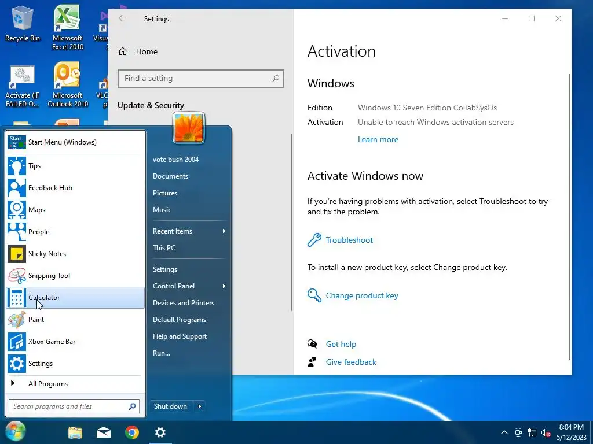
Task: Open Default Programs
Action: [180, 319]
